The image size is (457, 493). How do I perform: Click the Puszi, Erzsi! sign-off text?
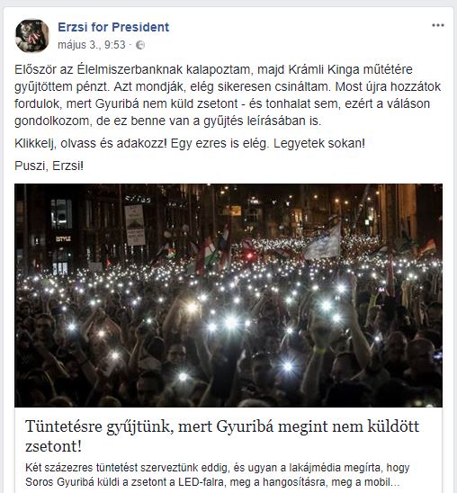[x=49, y=166]
